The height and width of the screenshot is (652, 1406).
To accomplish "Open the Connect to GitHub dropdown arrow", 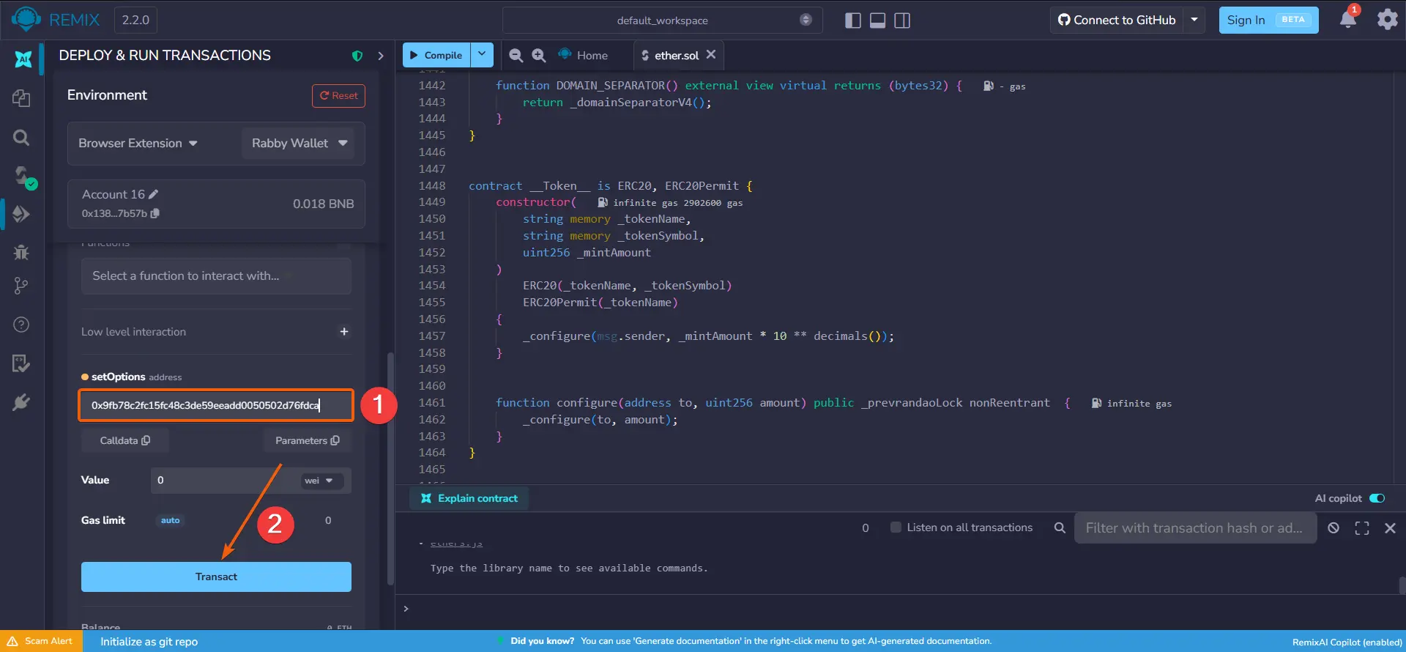I will [1194, 20].
